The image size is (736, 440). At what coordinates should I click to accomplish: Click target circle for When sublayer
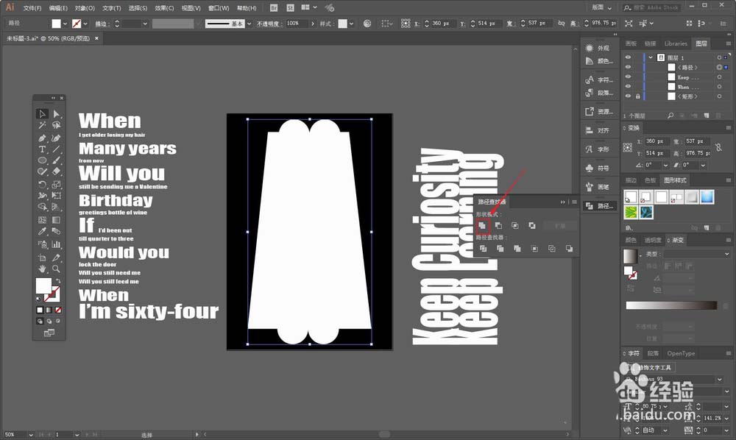coord(719,86)
